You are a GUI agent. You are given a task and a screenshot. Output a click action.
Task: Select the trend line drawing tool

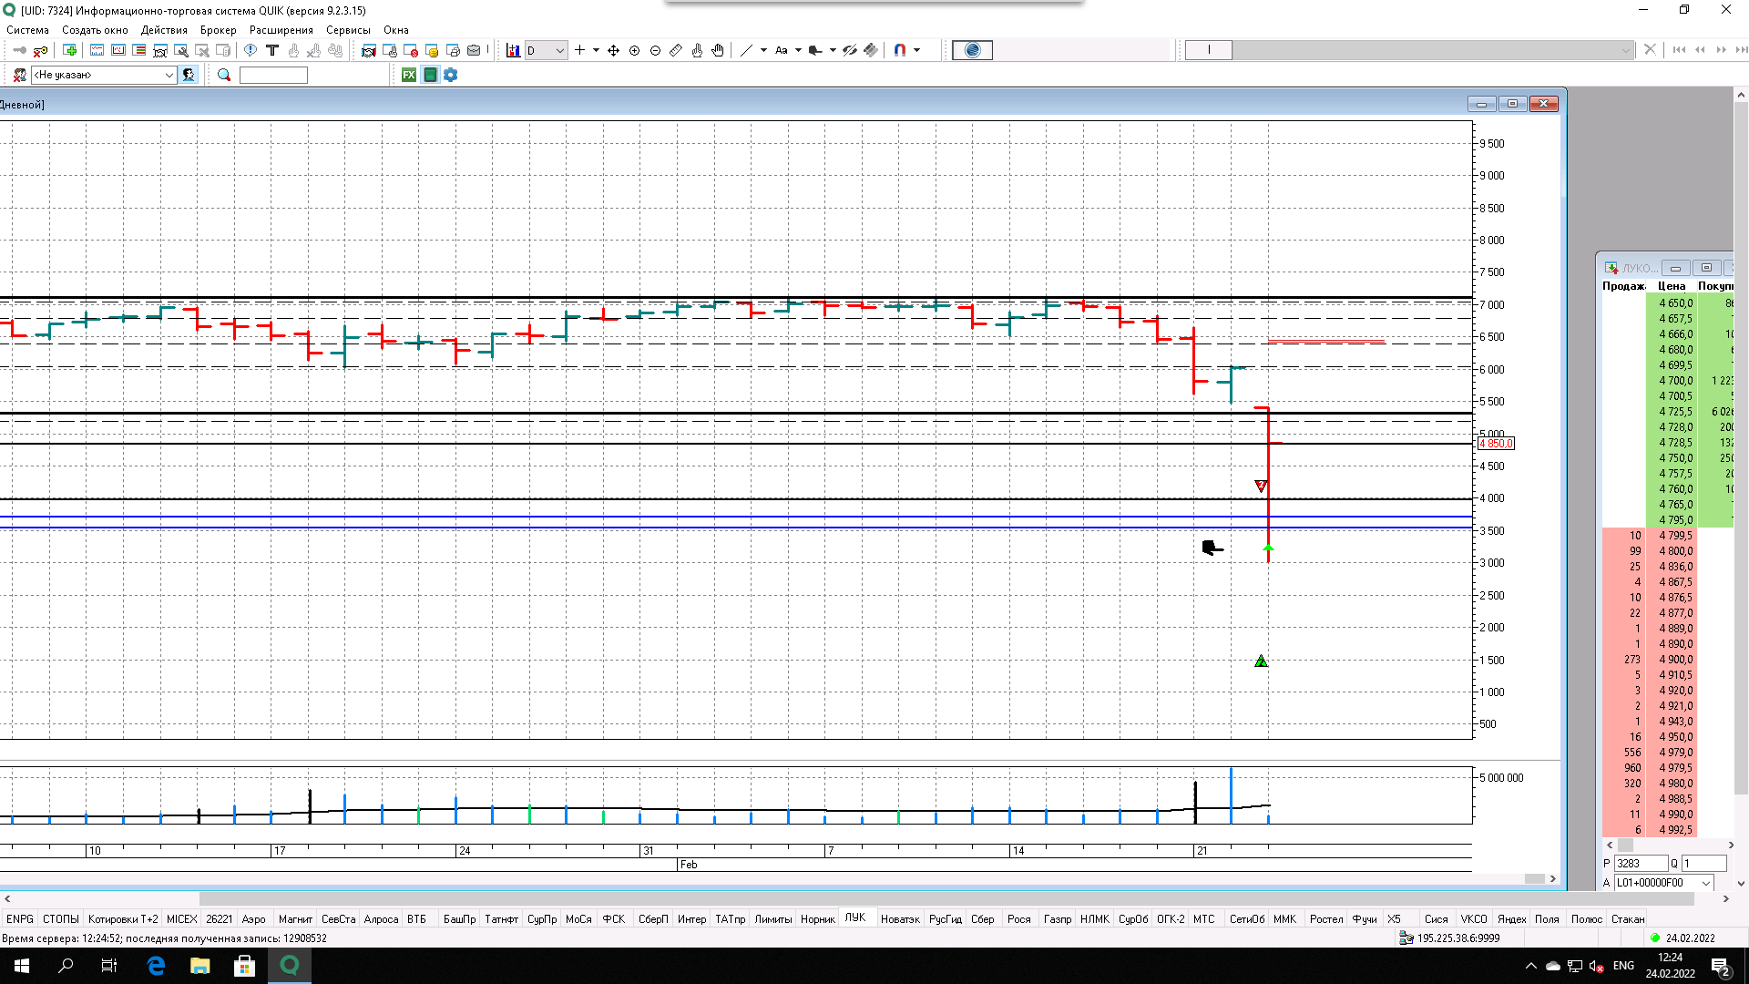746,51
